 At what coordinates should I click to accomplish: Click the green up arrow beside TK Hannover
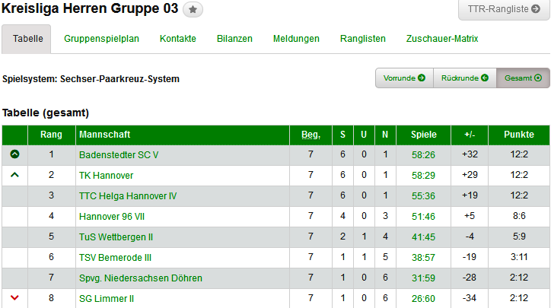coord(14,175)
